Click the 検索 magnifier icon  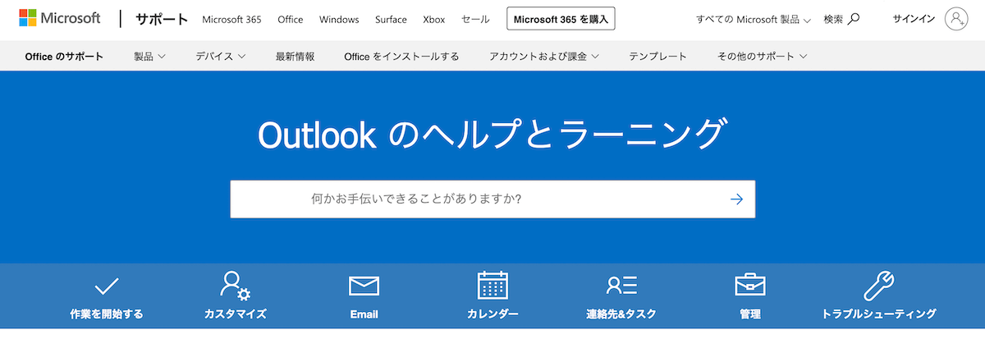[x=854, y=19]
